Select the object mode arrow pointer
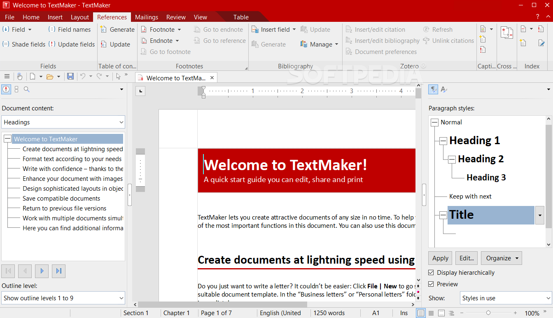This screenshot has width=553, height=318. click(119, 77)
